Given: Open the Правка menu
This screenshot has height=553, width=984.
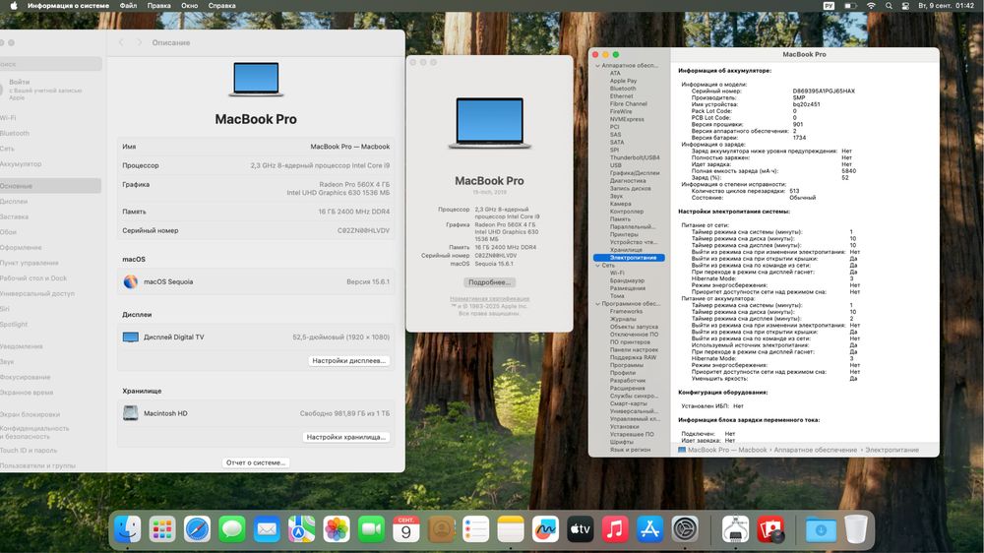Looking at the screenshot, I should click(x=158, y=6).
